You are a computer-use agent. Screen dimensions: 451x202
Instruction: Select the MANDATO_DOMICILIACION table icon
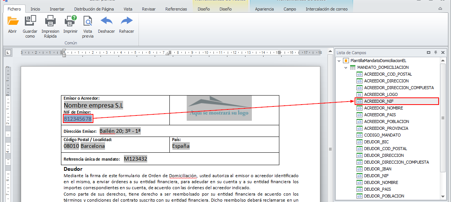(x=353, y=68)
